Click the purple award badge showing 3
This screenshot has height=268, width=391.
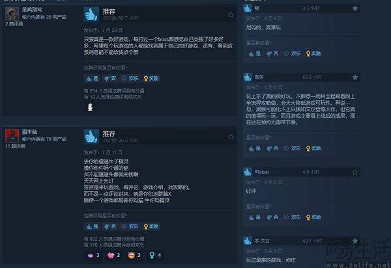[x=93, y=255]
